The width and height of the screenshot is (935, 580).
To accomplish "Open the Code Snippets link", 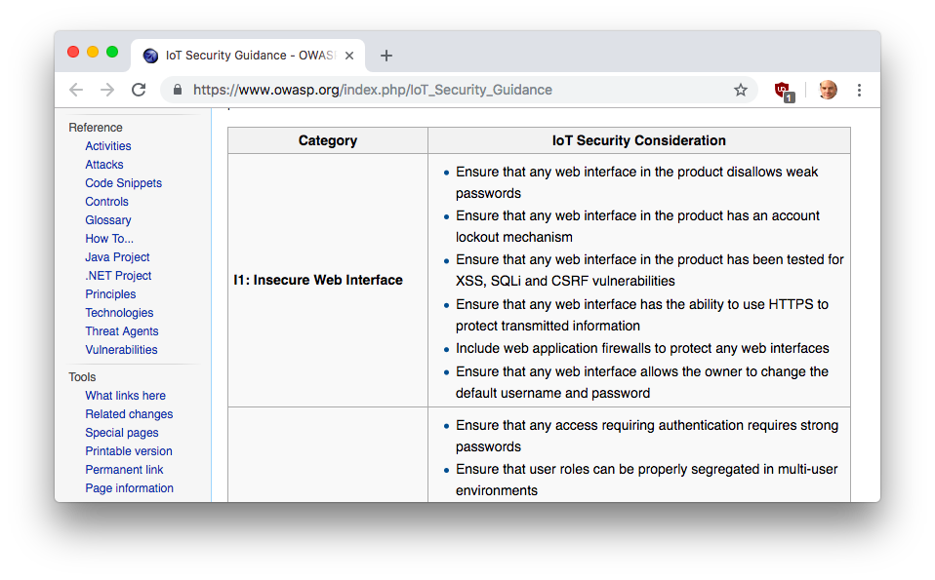I will point(123,183).
